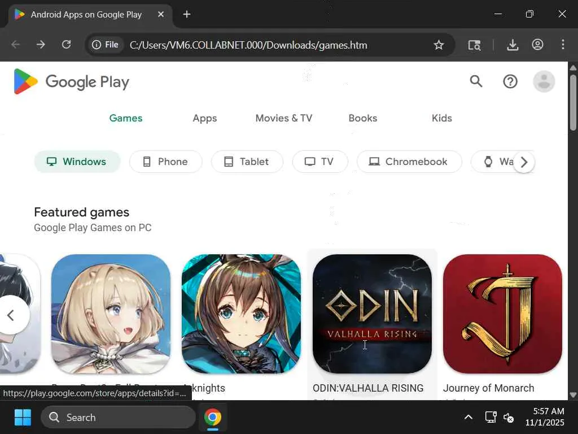
Task: Click the File site info chip
Action: click(x=105, y=45)
